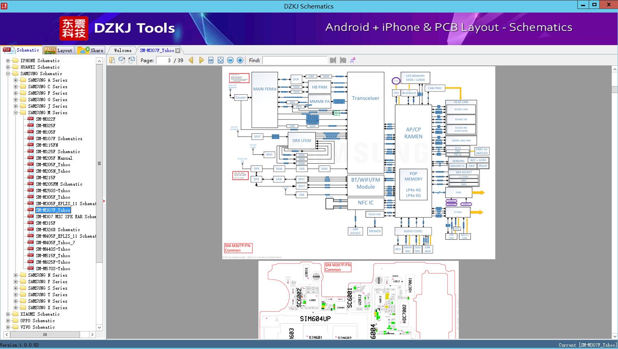Click the tree horizontal scroll right arrow
618x349 pixels.
(x=92, y=334)
